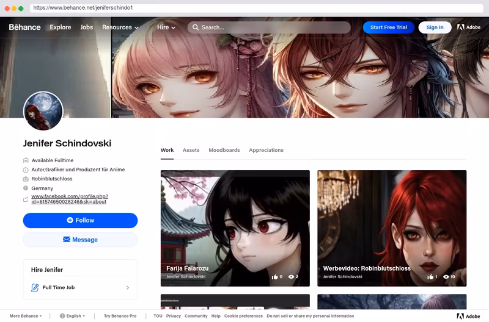
Task: Switch to the Assets tab
Action: [191, 150]
